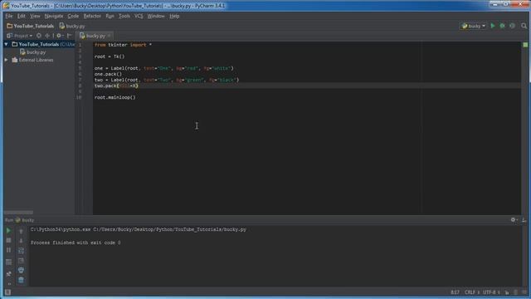The height and width of the screenshot is (299, 531).
Task: Click the Print icon in the Run console
Action: pyautogui.click(x=21, y=270)
